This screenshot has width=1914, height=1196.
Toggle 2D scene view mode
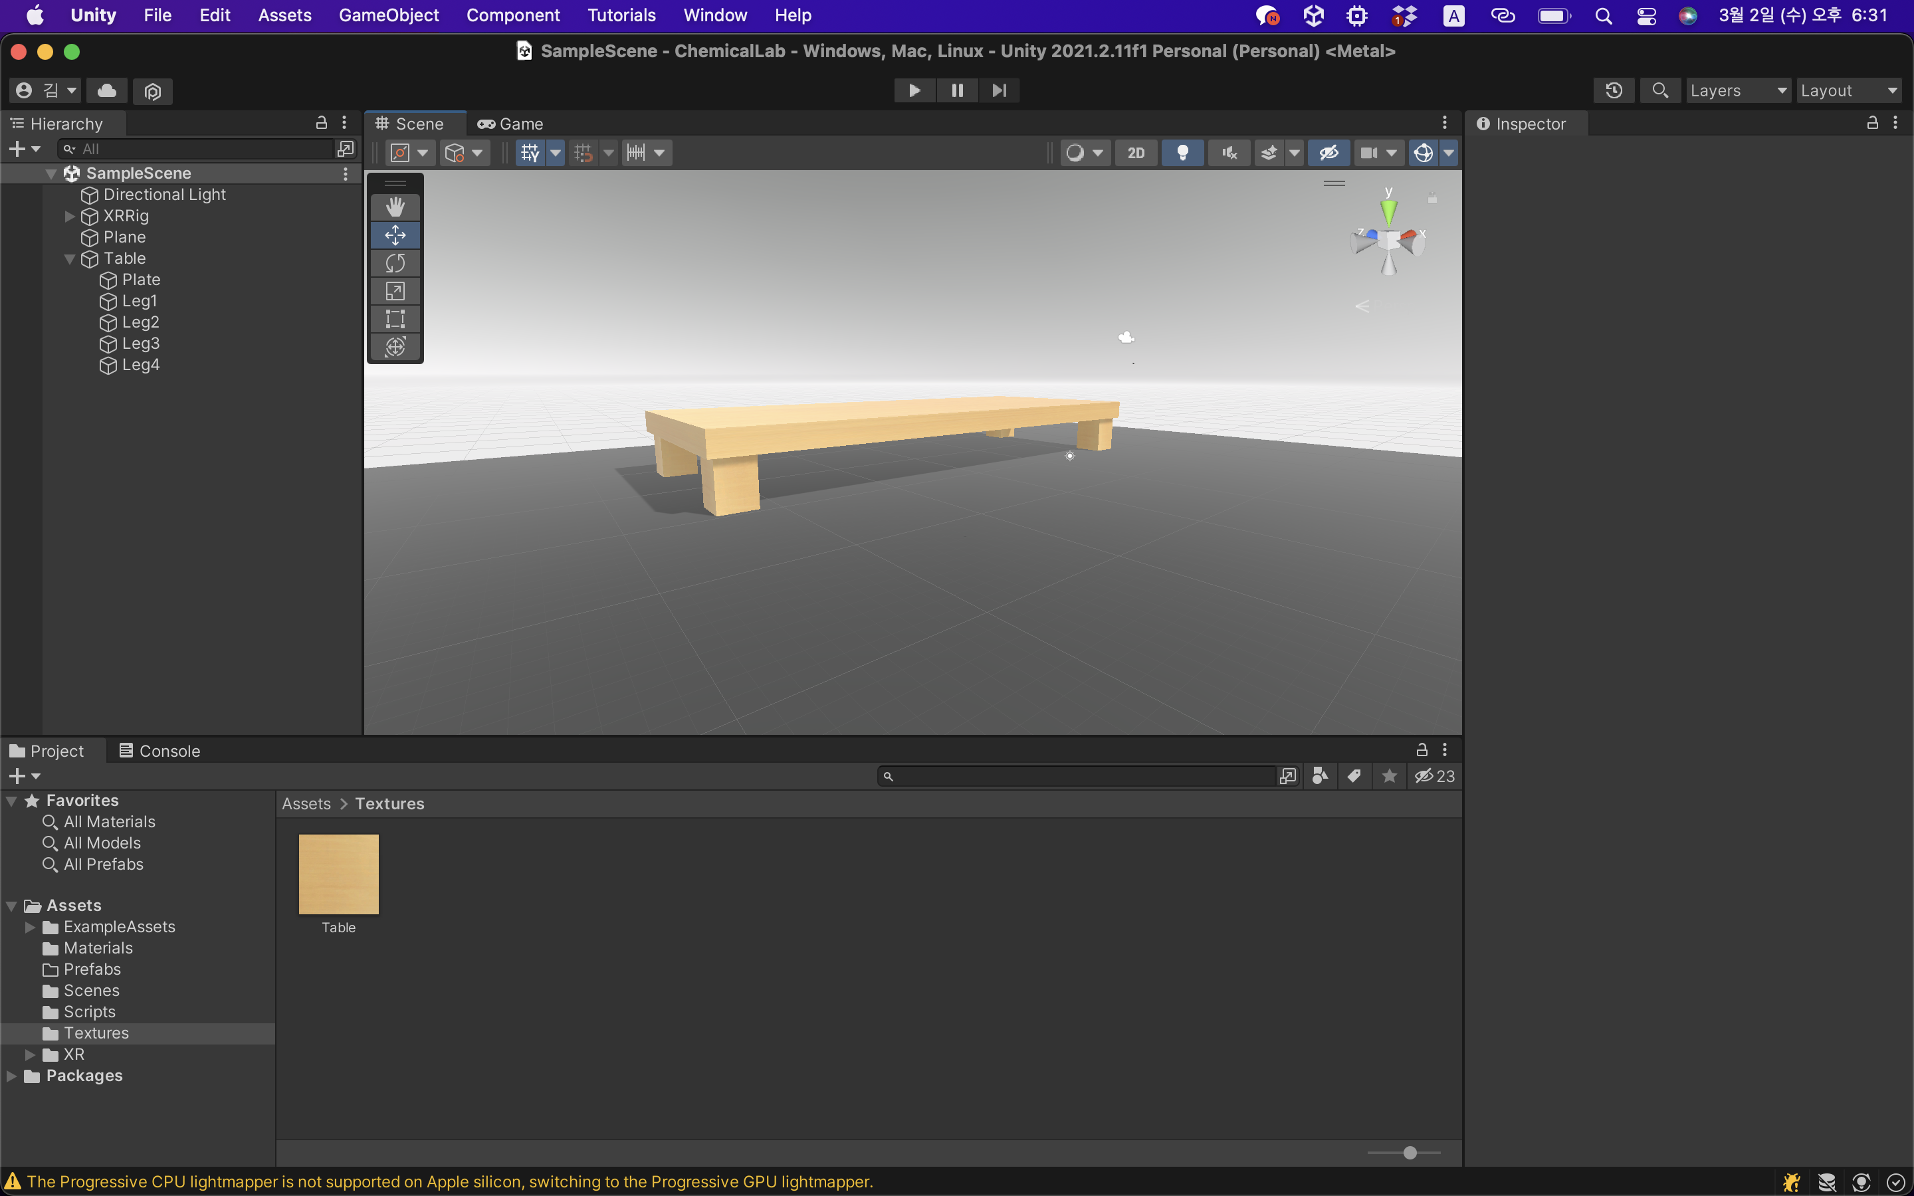pyautogui.click(x=1136, y=153)
